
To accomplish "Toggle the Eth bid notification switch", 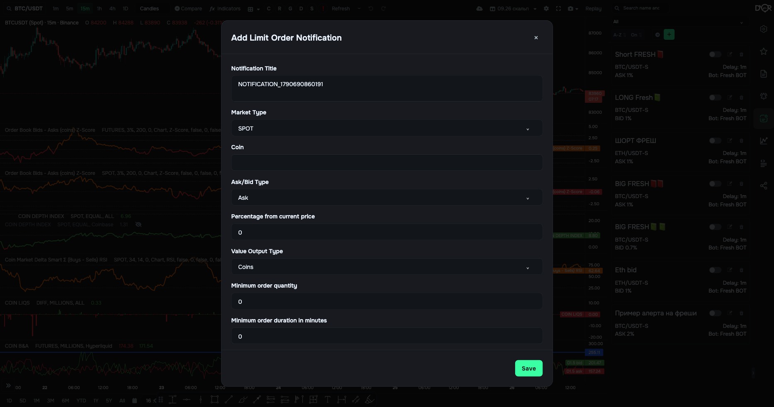I will pyautogui.click(x=715, y=270).
